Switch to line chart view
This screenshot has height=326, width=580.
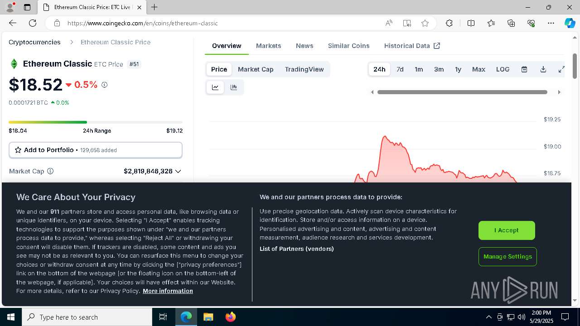[x=215, y=87]
